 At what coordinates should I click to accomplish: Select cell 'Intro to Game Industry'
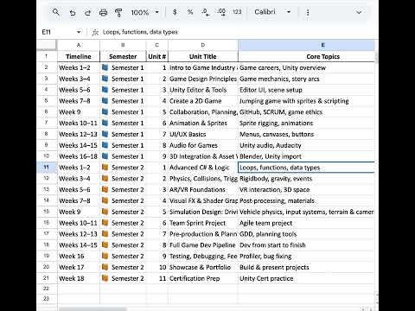[203, 67]
